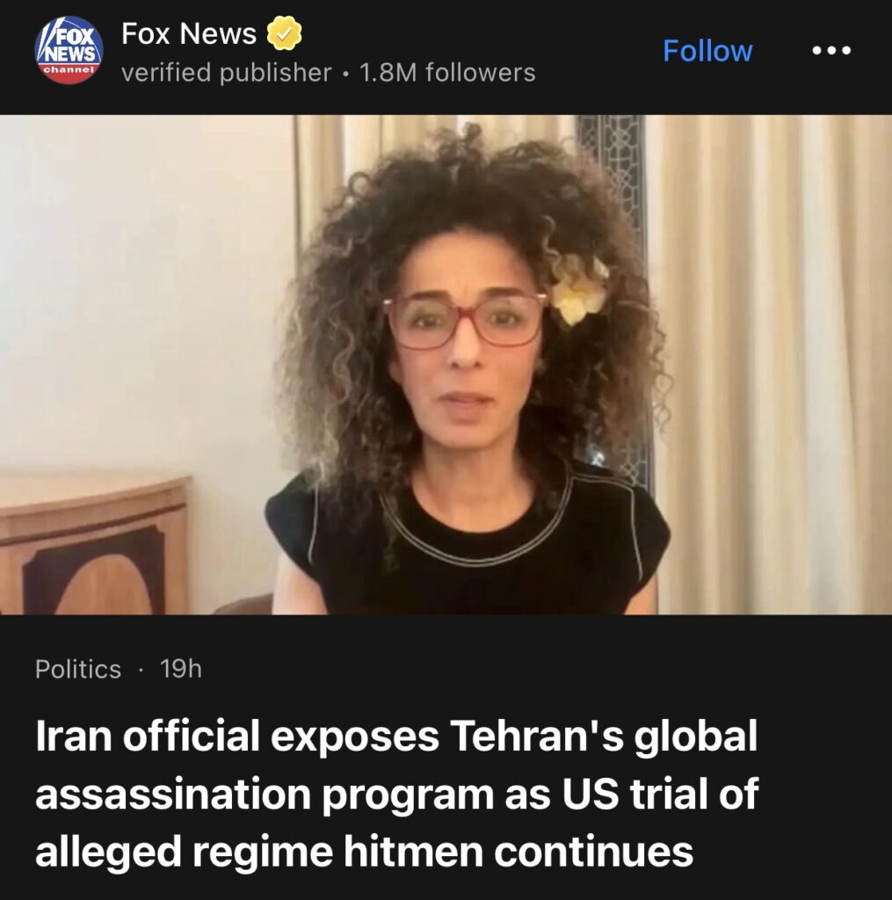Image resolution: width=892 pixels, height=900 pixels.
Task: Open the three-dot more options menu
Action: 831,50
